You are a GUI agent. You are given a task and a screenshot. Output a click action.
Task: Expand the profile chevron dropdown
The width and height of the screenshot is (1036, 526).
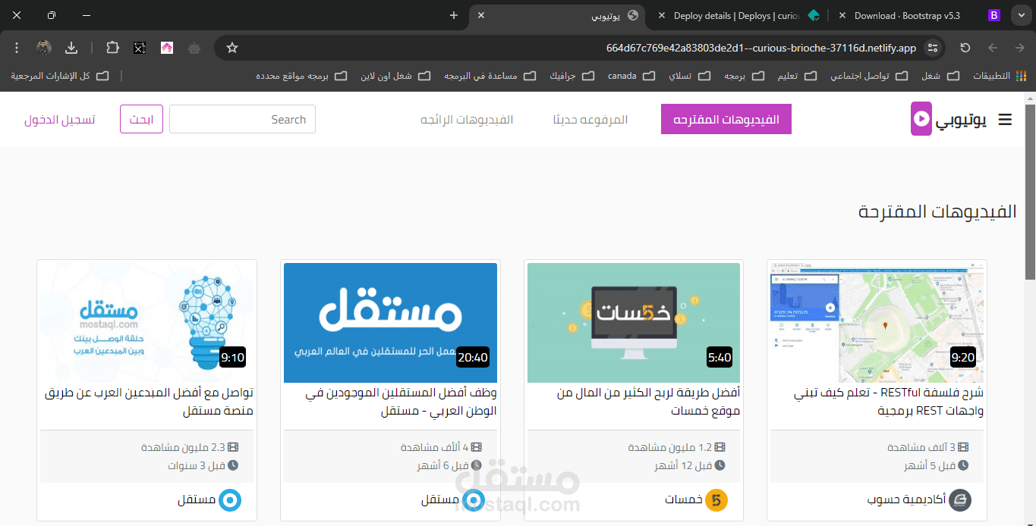pos(1020,14)
